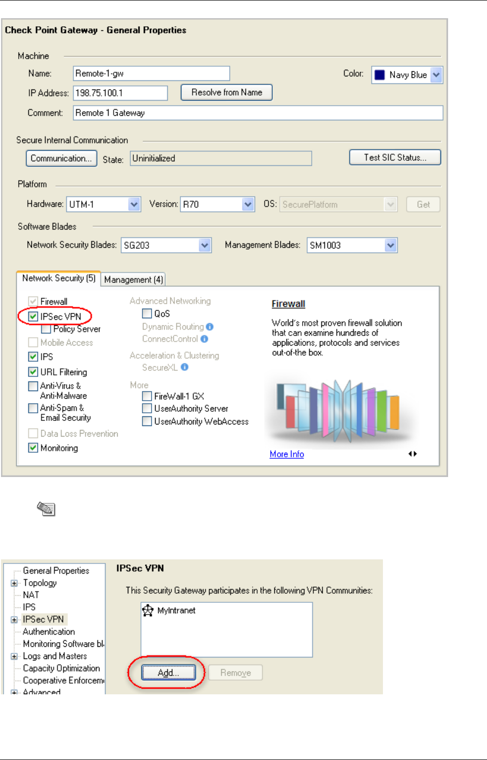The width and height of the screenshot is (487, 760).
Task: Open the Network Security Blades SG203 dropdown
Action: (205, 245)
